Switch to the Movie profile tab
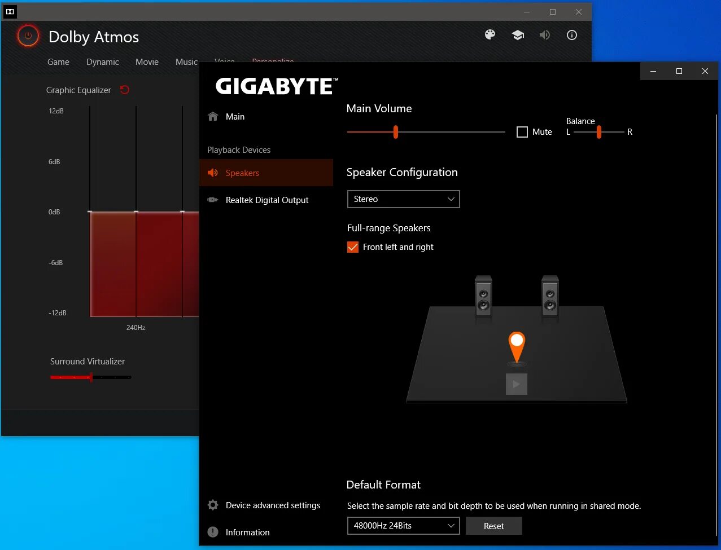This screenshot has width=721, height=550. point(147,62)
